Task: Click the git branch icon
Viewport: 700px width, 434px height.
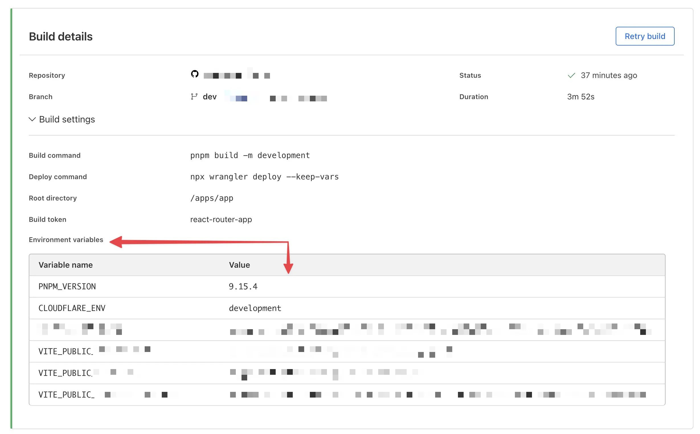Action: pyautogui.click(x=194, y=97)
